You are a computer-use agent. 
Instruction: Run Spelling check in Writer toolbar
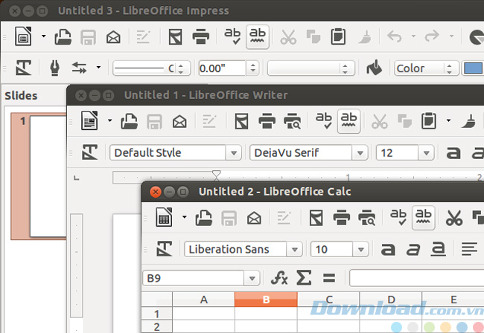tap(324, 121)
